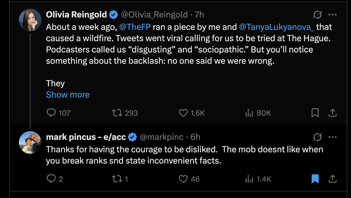
Task: Bookmark Olivia Reingold's tweet
Action: pos(315,113)
